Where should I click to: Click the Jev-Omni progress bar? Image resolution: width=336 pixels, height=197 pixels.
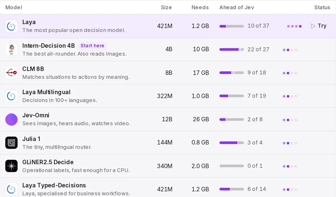point(232,119)
